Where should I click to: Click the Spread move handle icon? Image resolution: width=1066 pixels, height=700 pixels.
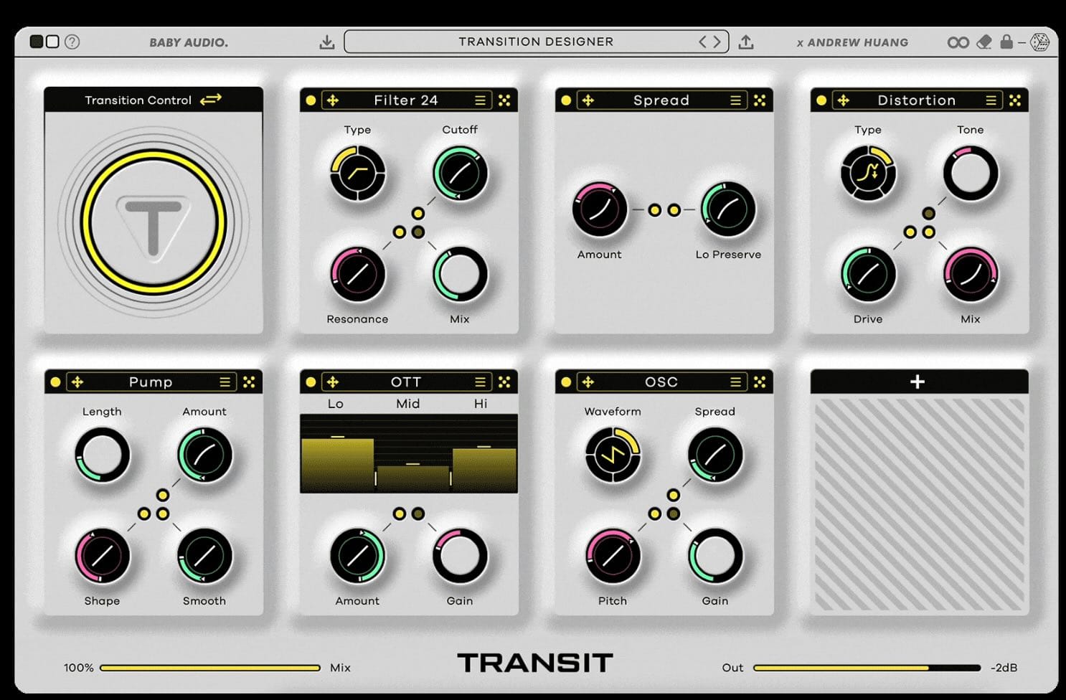pyautogui.click(x=588, y=100)
